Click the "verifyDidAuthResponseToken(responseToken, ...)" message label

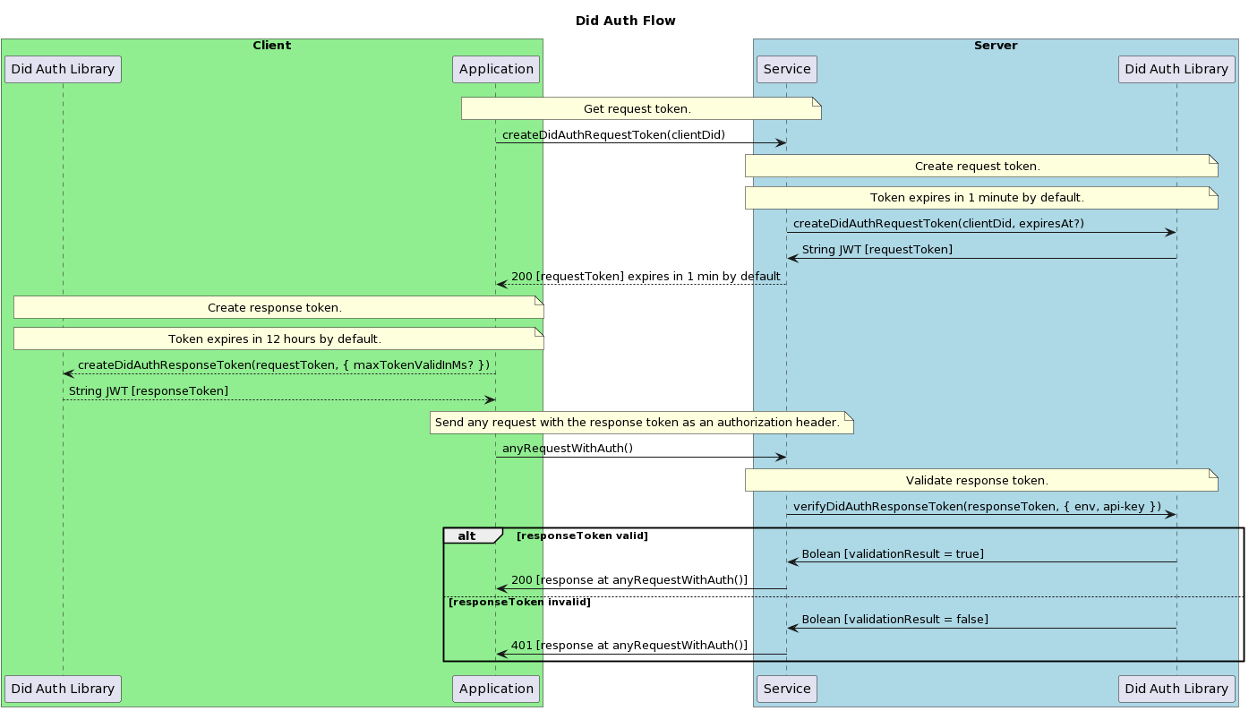click(x=977, y=506)
